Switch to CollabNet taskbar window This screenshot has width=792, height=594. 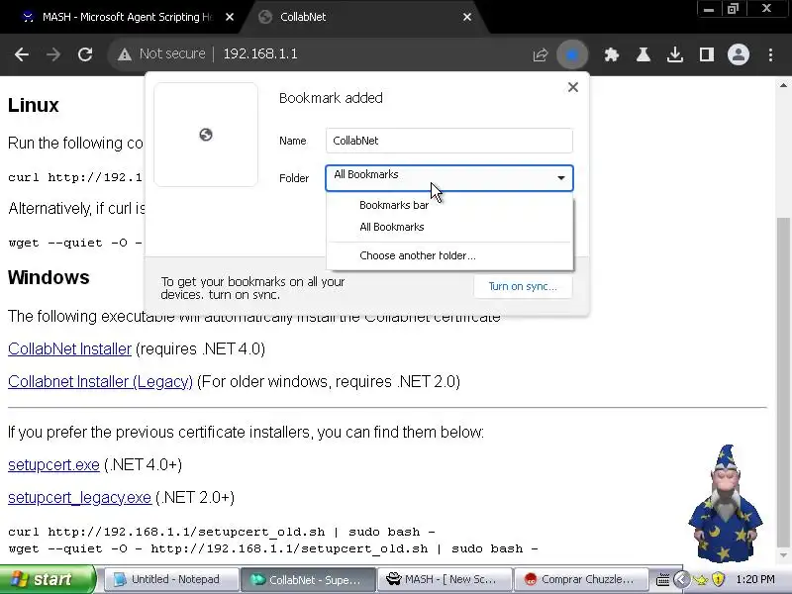click(308, 579)
